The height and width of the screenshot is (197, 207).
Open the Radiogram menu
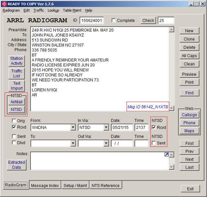click(x=11, y=10)
